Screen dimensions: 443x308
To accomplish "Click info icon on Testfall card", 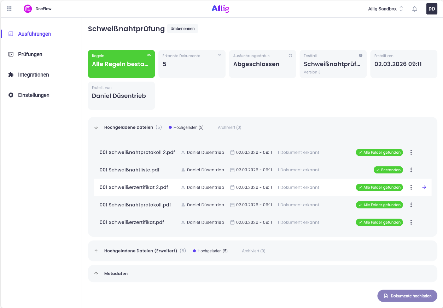I will point(361,55).
